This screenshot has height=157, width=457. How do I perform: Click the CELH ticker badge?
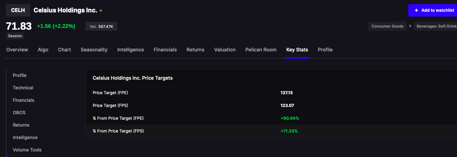click(x=18, y=10)
